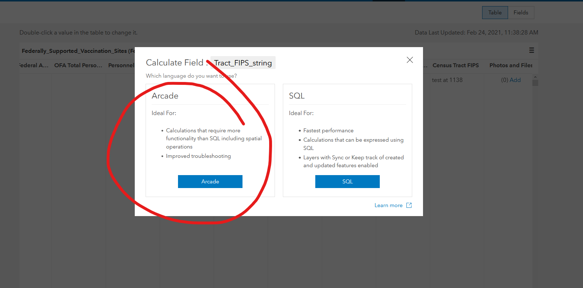
Task: Click the 'Fastest performance' bullet text
Action: click(x=328, y=131)
